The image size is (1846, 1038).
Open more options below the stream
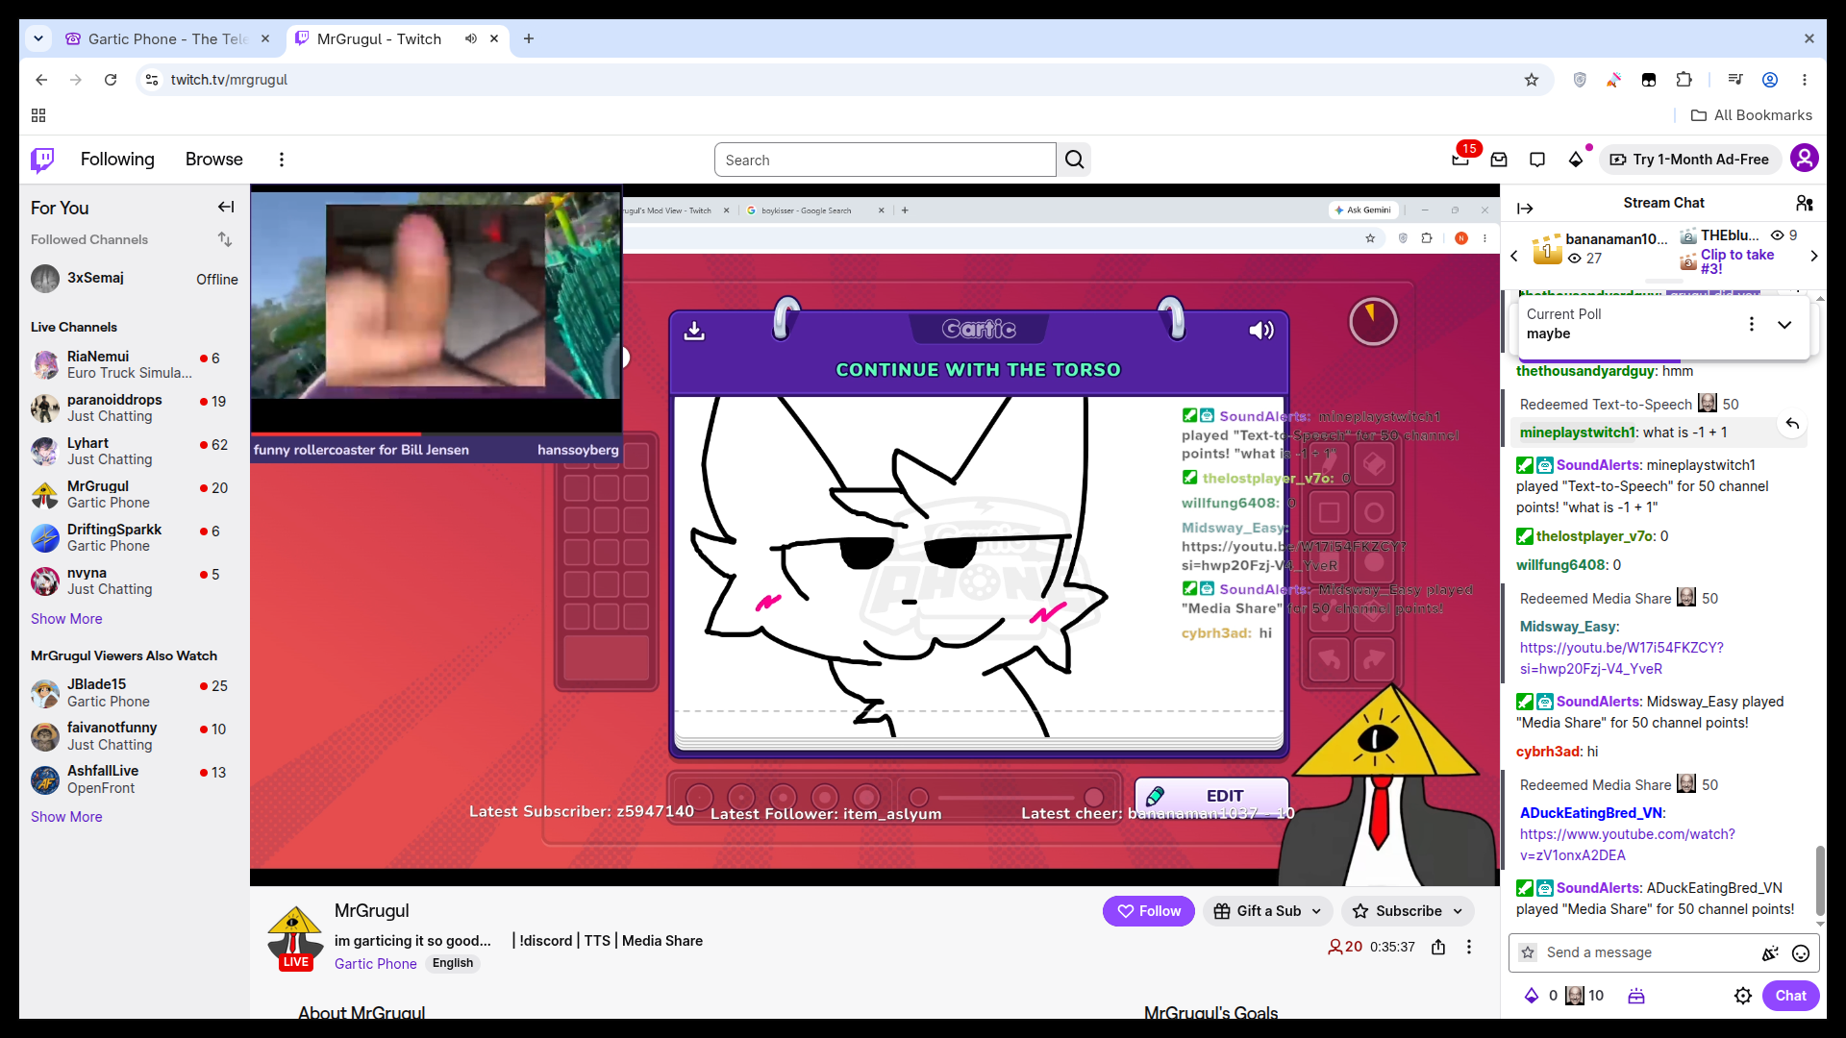tap(1469, 947)
